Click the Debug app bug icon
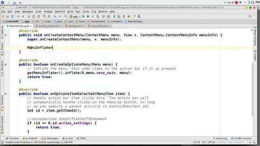Screen dimensions: 260x146 pyautogui.click(x=88, y=16)
